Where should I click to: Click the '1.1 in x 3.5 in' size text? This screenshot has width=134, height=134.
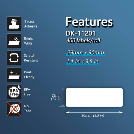[83, 62]
